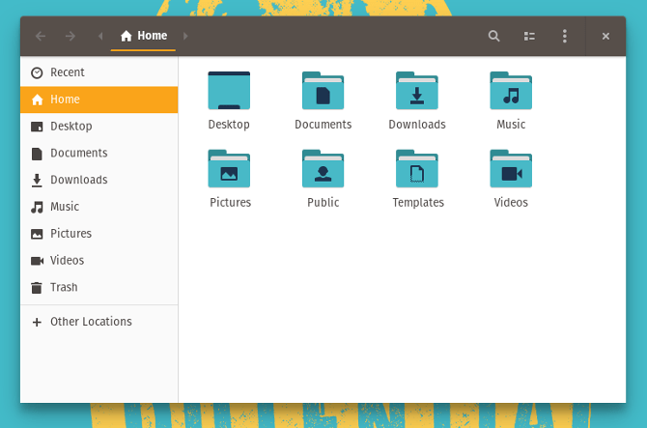The image size is (647, 428).
Task: Click the house icon in the sidebar
Action: (x=37, y=100)
